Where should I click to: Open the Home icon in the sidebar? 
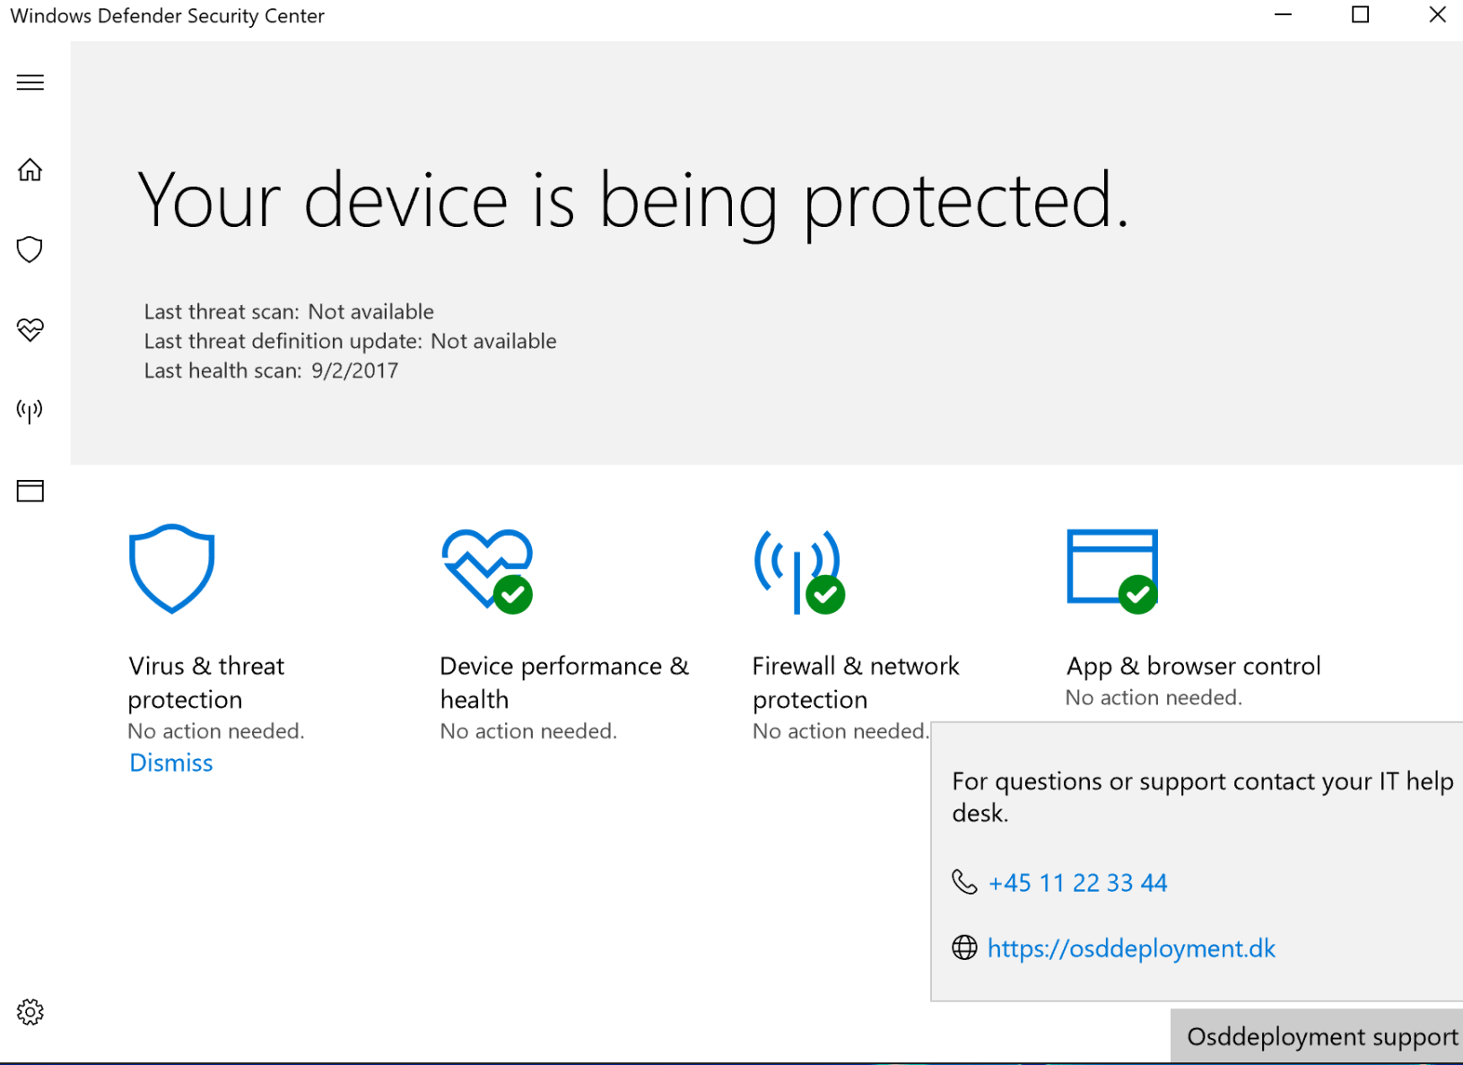[x=30, y=170]
